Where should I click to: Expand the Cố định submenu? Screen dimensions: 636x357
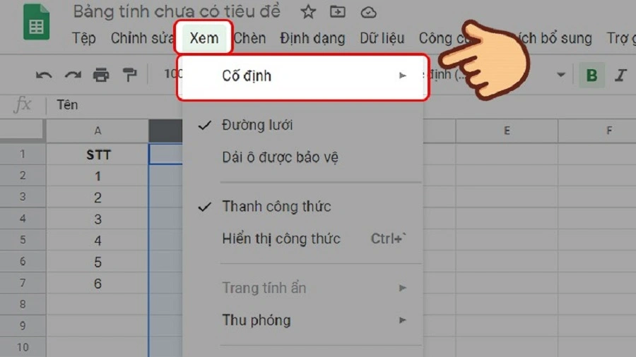click(x=302, y=76)
